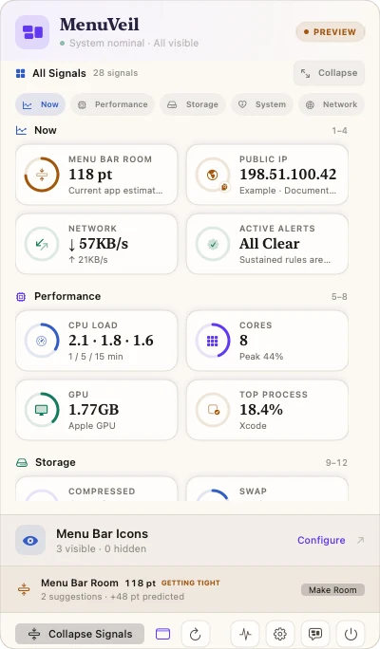Screen dimensions: 380x649
Task: Open the Menu Bar Room 118 pt card
Action: pos(96,175)
